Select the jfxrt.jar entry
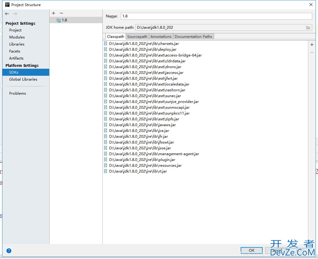The width and height of the screenshot is (318, 259). pyautogui.click(x=143, y=78)
